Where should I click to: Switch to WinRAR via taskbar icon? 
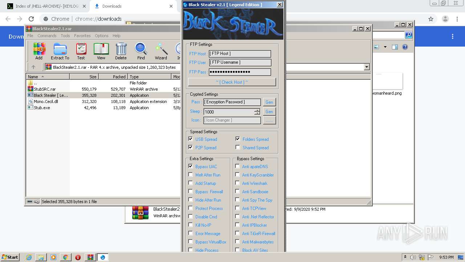point(90,257)
